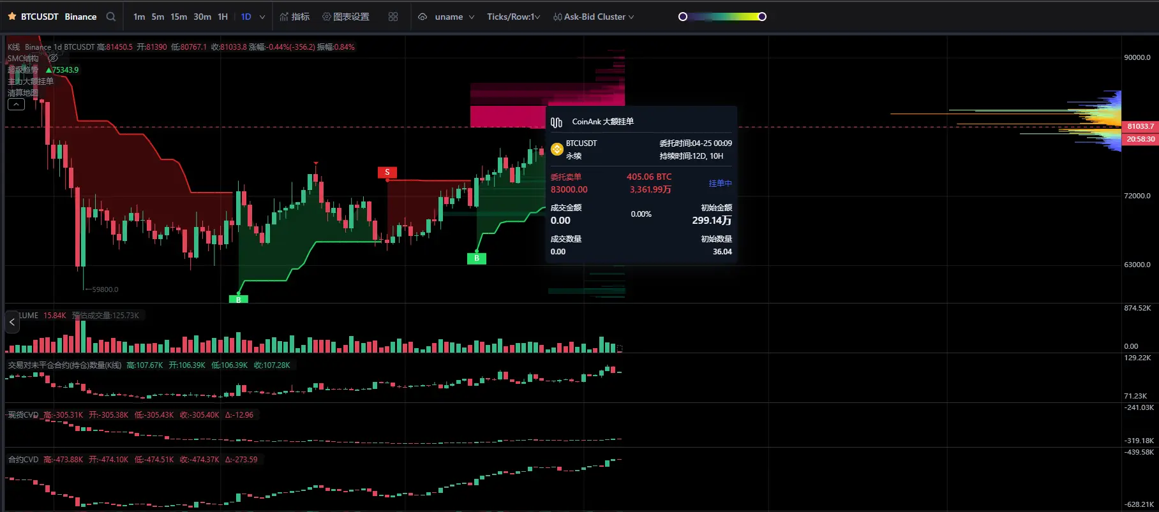The height and width of the screenshot is (512, 1159).
Task: Click the cloud layout icon beside uname
Action: tap(422, 17)
